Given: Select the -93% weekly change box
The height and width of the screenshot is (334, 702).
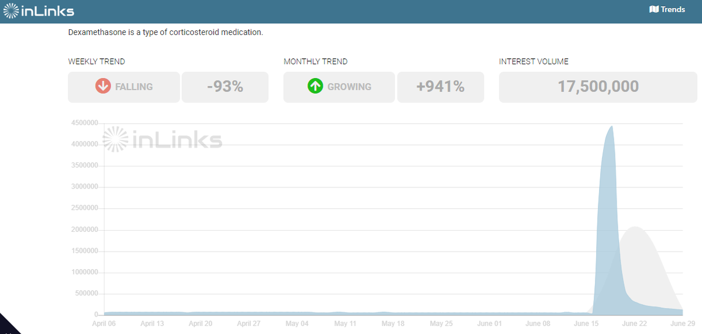Looking at the screenshot, I should click(x=225, y=87).
